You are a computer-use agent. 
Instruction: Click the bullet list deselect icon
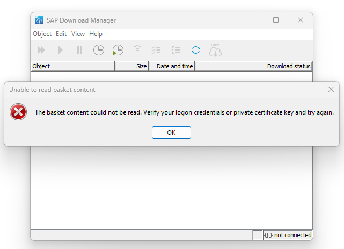(176, 50)
